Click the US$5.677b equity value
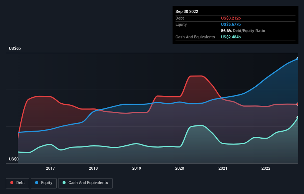Image resolution: width=304 pixels, height=194 pixels. coord(231,24)
